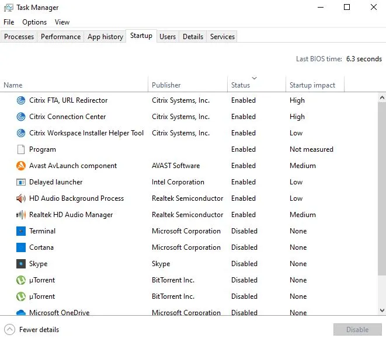
Task: Click the Disable button
Action: pos(357,329)
